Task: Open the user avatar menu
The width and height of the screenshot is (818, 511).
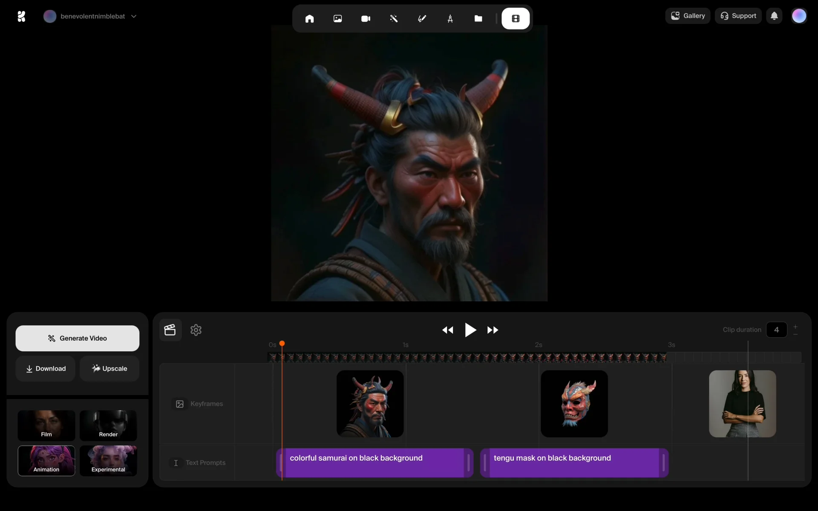Action: pyautogui.click(x=799, y=16)
